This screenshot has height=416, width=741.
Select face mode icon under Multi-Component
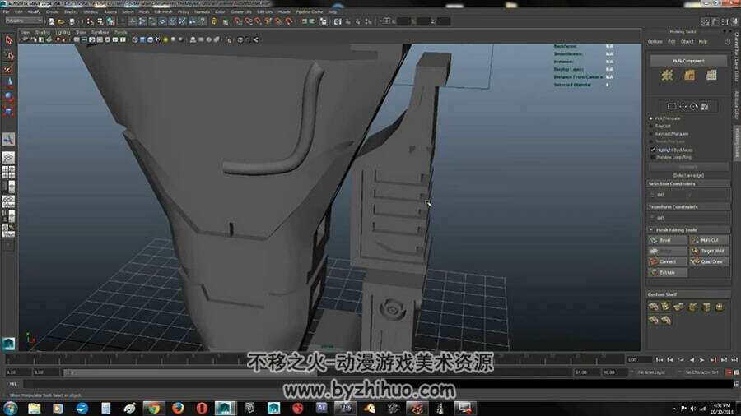click(711, 75)
